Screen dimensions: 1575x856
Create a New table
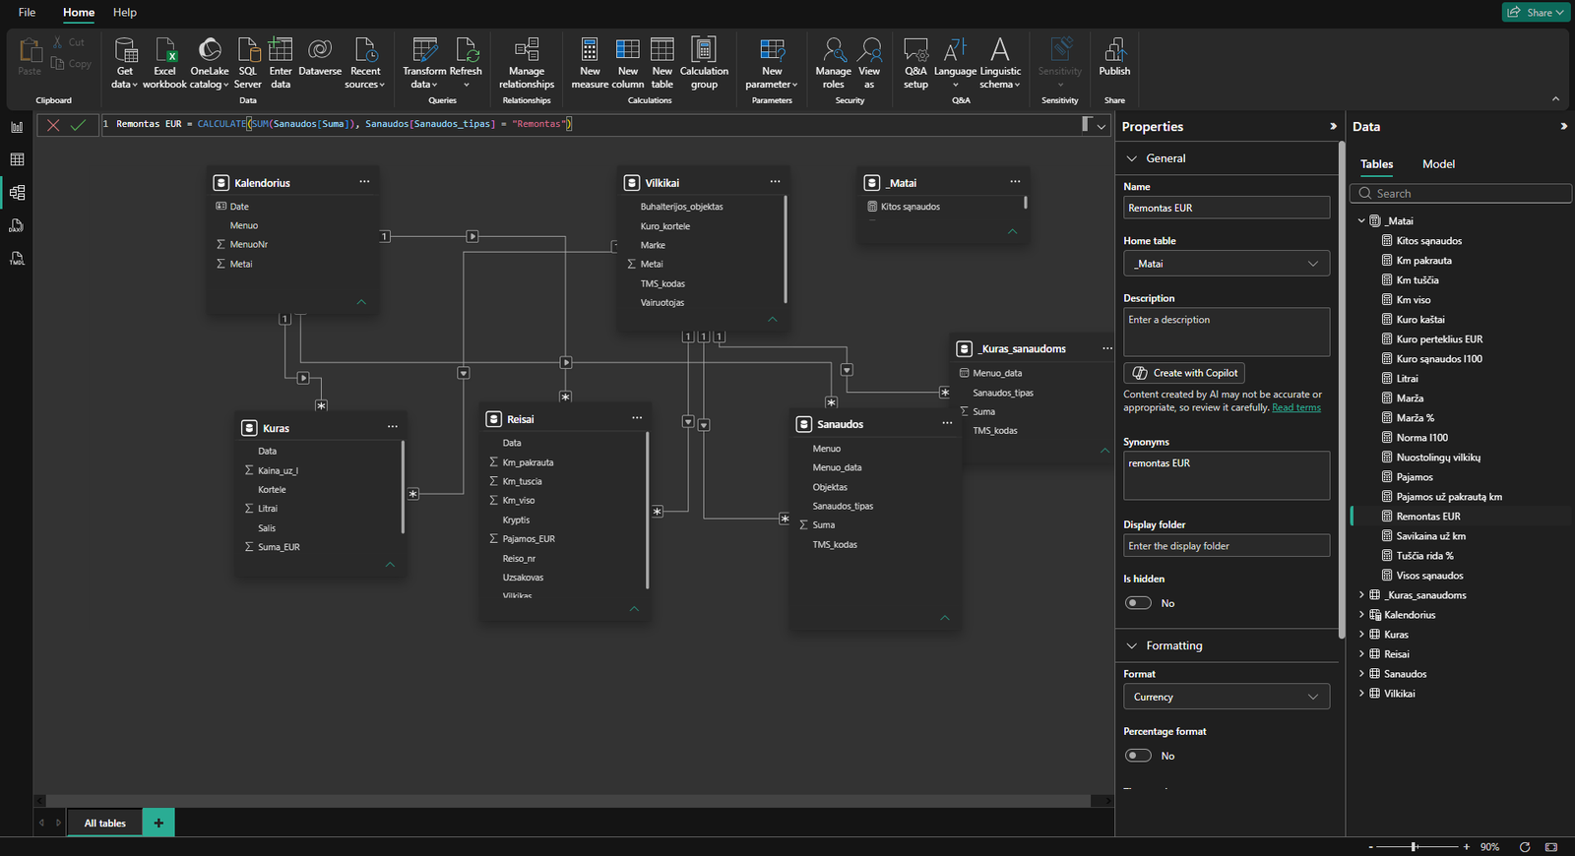pyautogui.click(x=662, y=63)
